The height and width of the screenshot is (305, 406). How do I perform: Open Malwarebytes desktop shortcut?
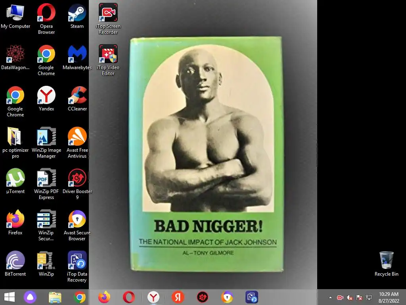click(77, 58)
